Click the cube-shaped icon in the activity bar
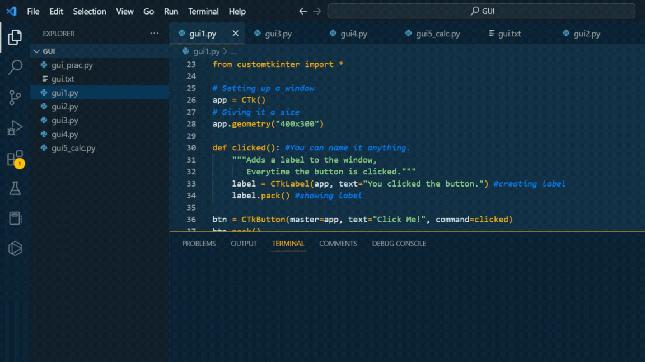This screenshot has height=362, width=645. point(15,248)
